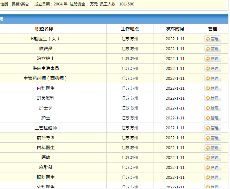This screenshot has height=189, width=230.
Task: Select the 护士 position name
Action: coord(46,118)
